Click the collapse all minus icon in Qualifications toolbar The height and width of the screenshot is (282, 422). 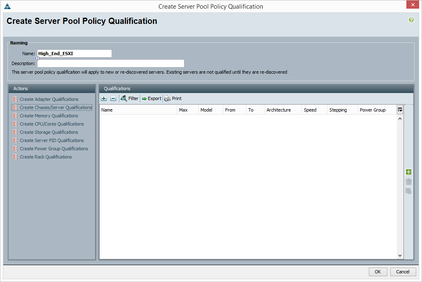click(113, 98)
